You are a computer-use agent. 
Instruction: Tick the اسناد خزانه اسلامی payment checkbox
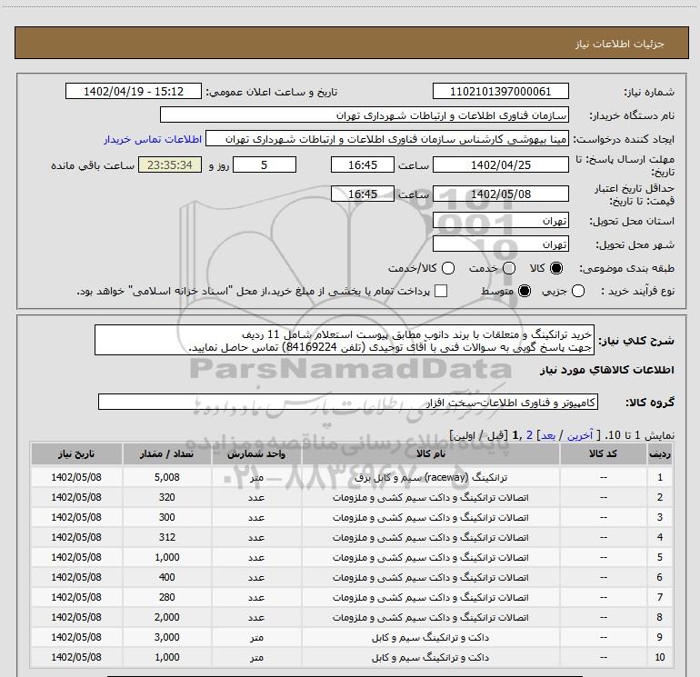(x=441, y=291)
